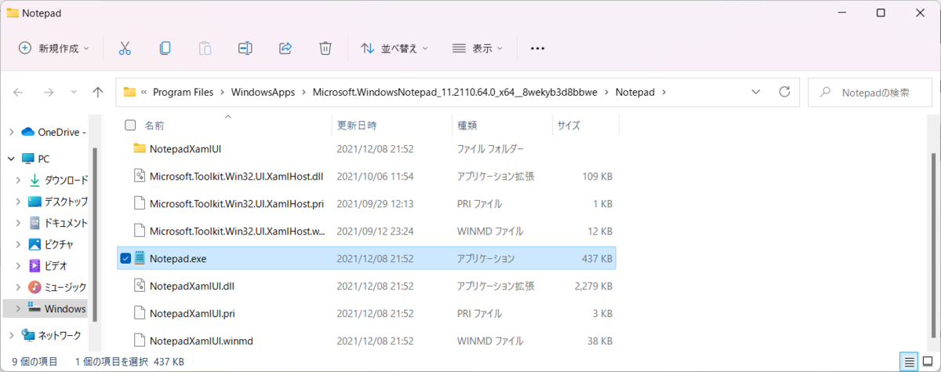Open the 並べ替え sort dropdown
This screenshot has height=372, width=941.
pyautogui.click(x=394, y=48)
